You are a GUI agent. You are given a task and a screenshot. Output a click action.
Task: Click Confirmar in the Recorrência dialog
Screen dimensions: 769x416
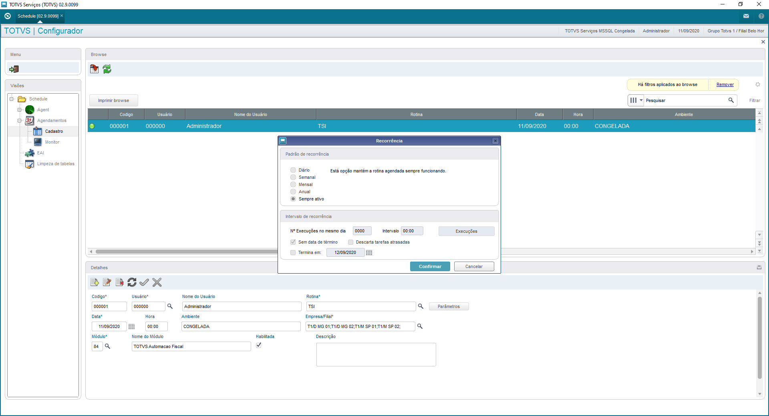point(430,266)
